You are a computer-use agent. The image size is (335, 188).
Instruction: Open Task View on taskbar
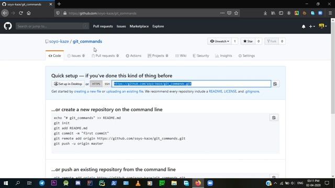[x=29, y=183]
